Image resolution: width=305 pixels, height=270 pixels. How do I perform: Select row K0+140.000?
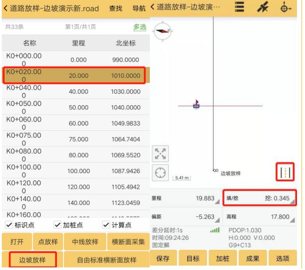tap(76, 203)
